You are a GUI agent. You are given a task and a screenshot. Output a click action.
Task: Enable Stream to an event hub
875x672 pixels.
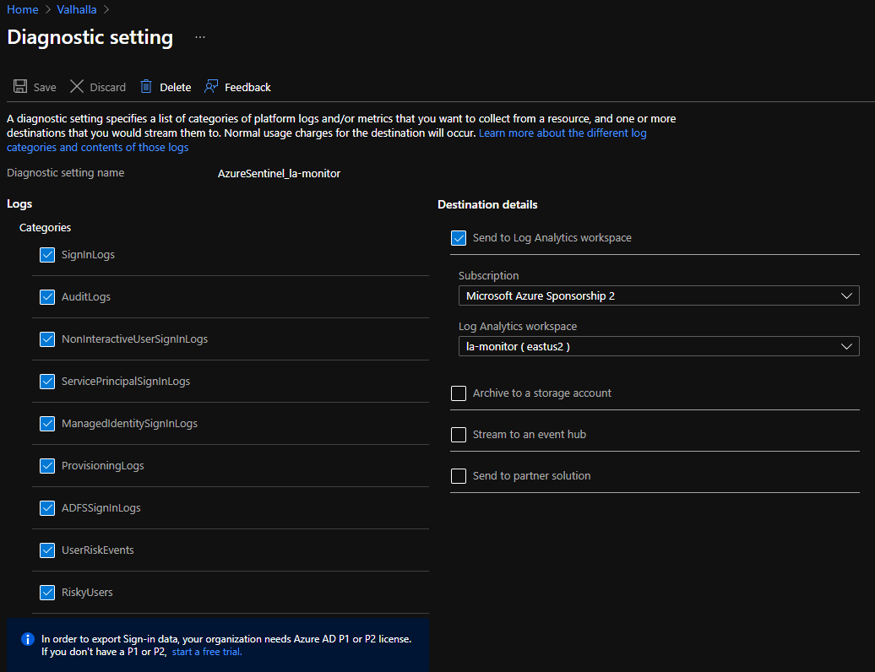tap(459, 434)
